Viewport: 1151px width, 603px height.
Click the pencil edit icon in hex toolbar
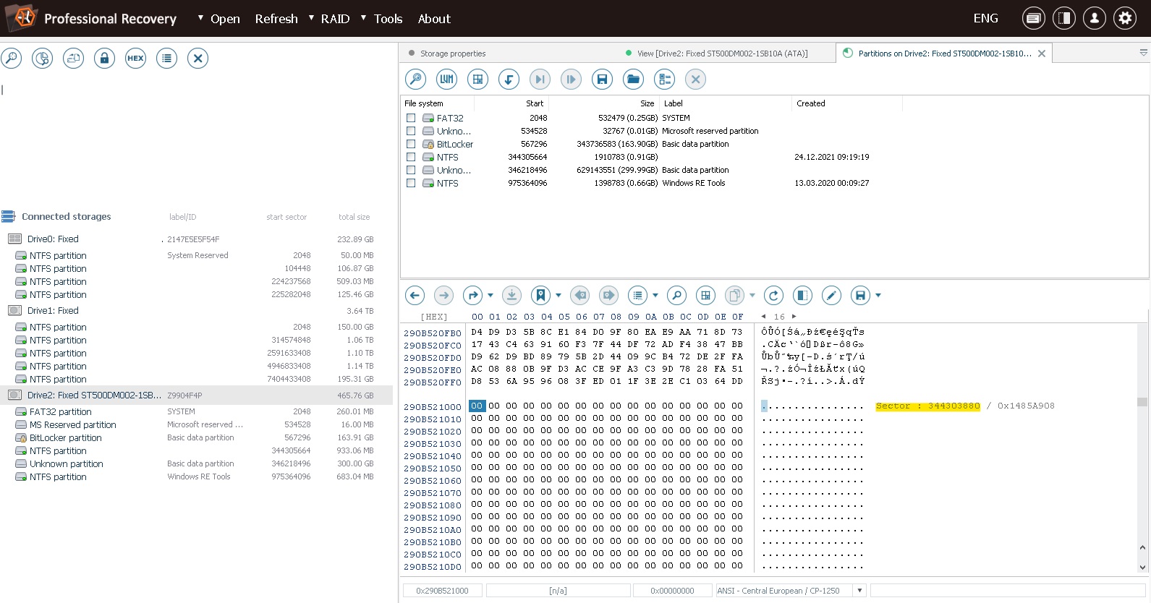(x=831, y=295)
